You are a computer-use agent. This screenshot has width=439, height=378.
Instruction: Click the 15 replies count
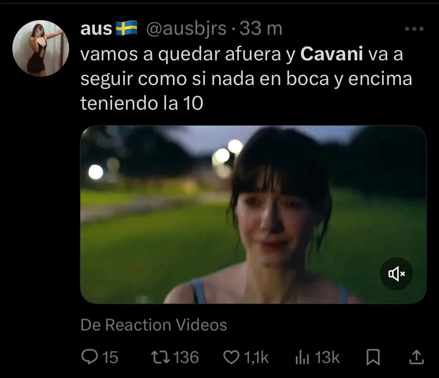[x=110, y=357]
